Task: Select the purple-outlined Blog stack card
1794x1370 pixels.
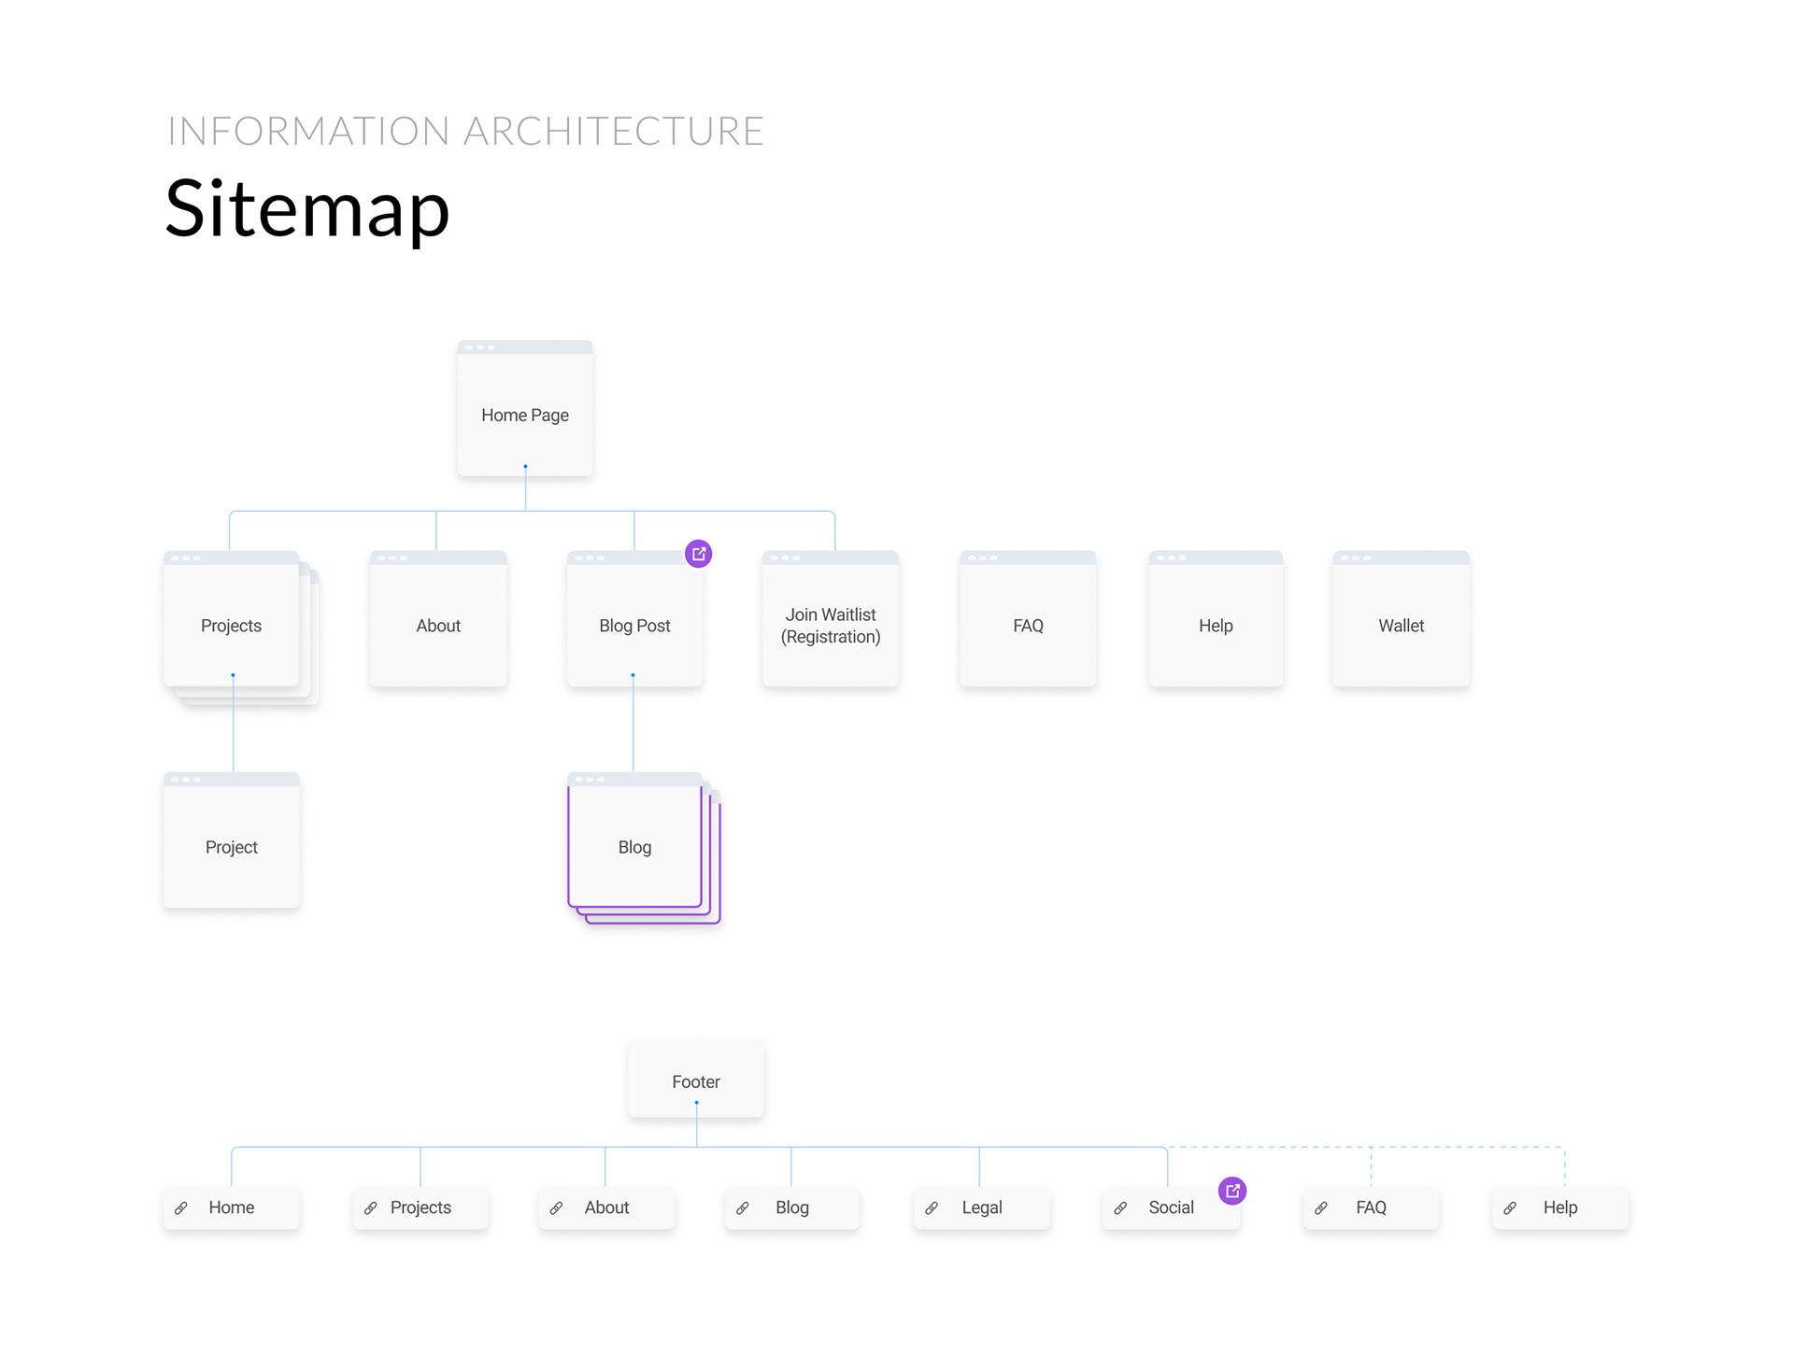Action: point(634,846)
